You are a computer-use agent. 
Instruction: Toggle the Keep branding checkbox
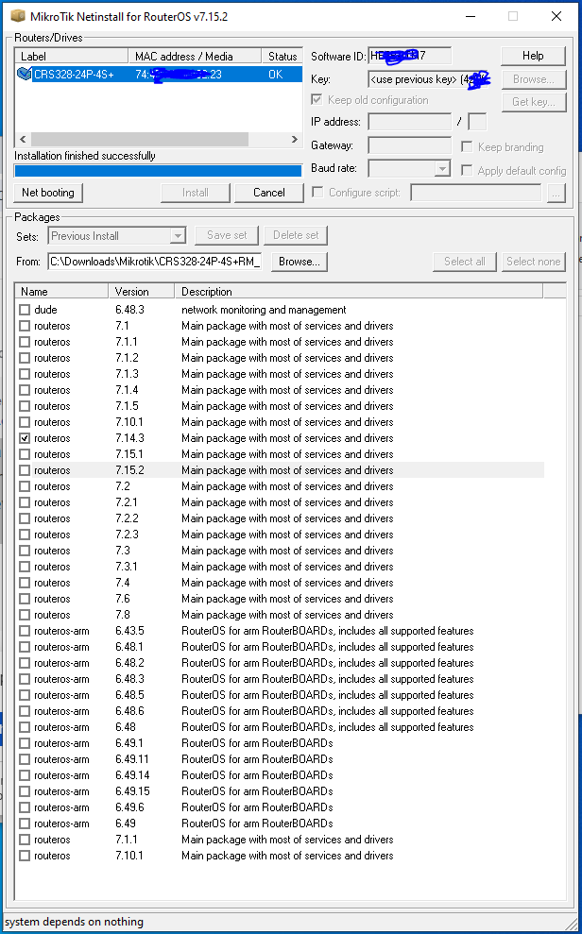click(467, 147)
